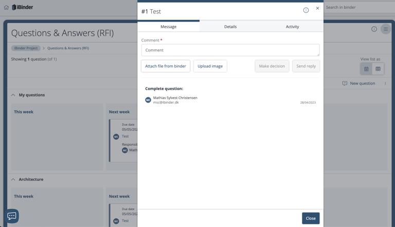Image resolution: width=395 pixels, height=227 pixels.
Task: Open the info icon in the Test dialog
Action: [306, 10]
